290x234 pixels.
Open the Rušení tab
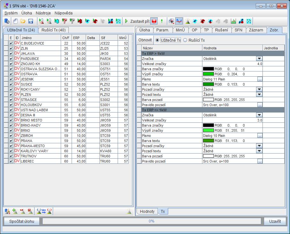(221, 30)
